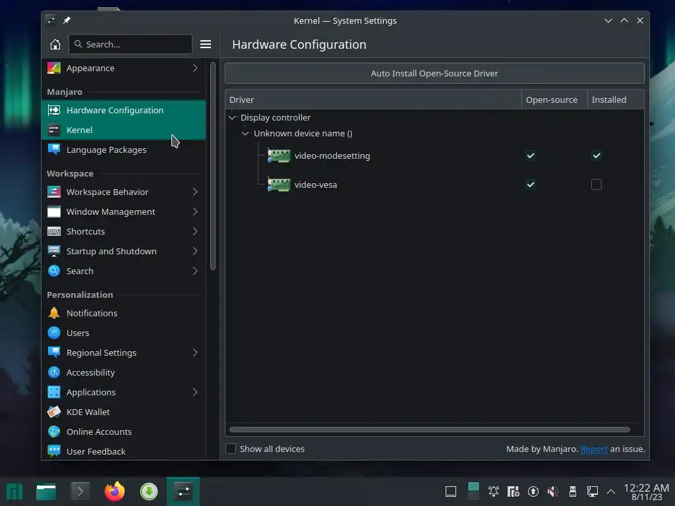This screenshot has height=506, width=675.
Task: Click the Kernel sidebar icon
Action: [x=54, y=130]
